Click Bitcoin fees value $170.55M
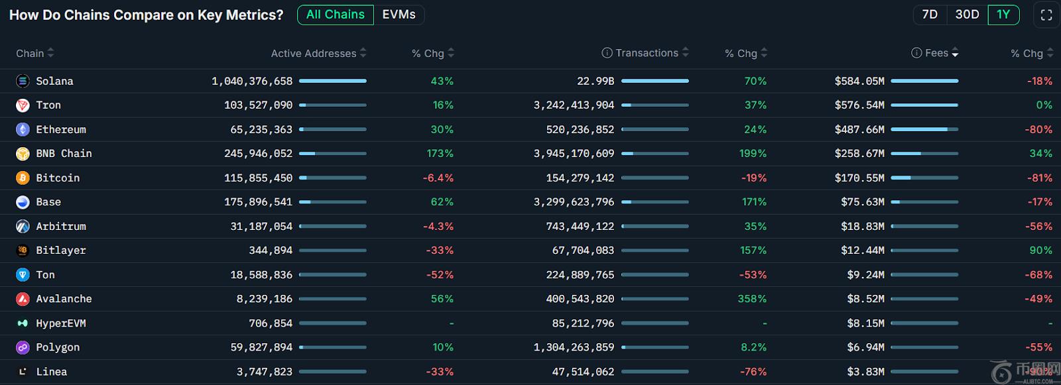Screen dimensions: 1061x385 859,178
